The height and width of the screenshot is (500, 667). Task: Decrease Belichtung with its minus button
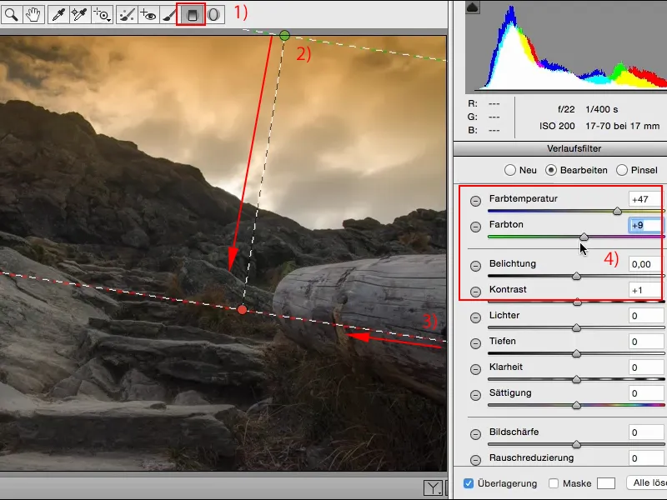click(x=475, y=266)
